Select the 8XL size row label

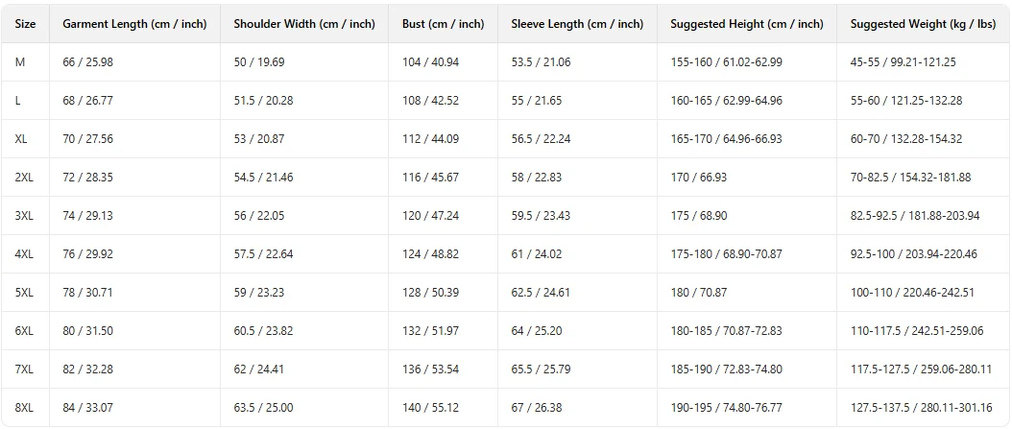point(23,408)
